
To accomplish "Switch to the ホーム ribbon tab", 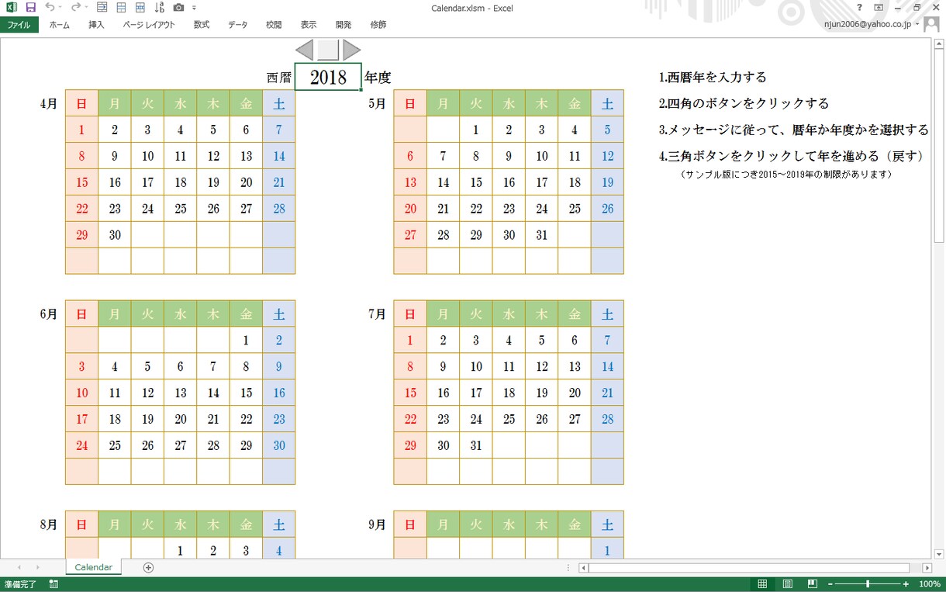I will point(59,25).
